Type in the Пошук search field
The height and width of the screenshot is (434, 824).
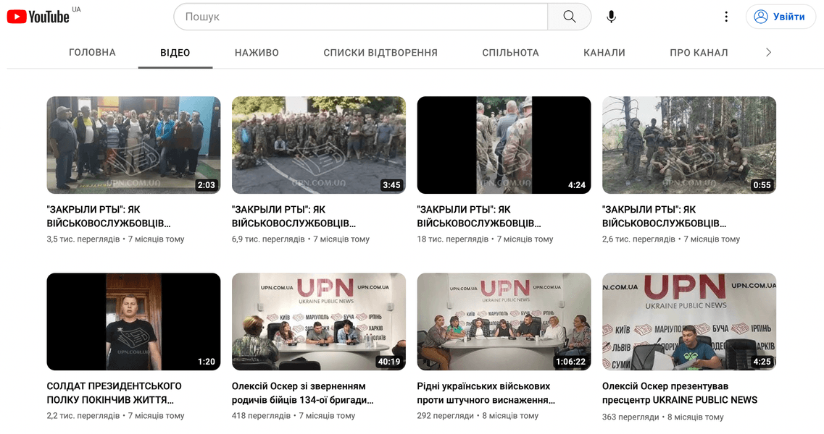(360, 17)
